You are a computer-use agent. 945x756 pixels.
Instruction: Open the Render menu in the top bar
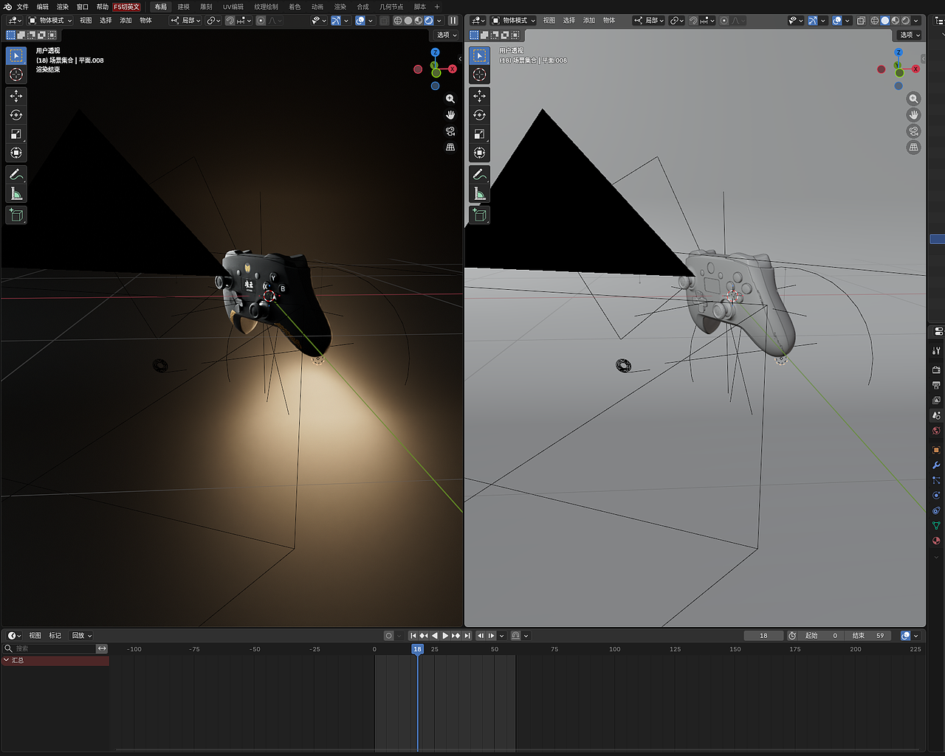63,7
